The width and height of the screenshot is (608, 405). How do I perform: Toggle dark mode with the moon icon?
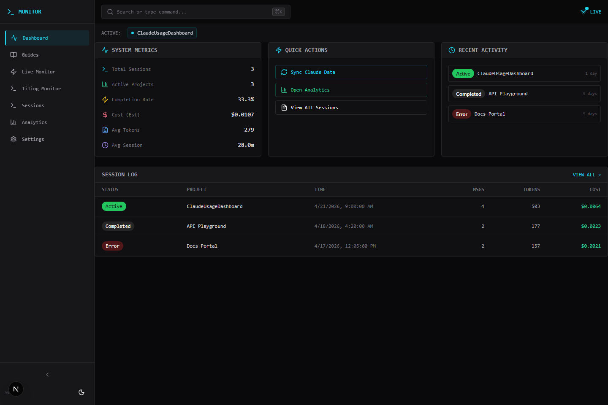[x=81, y=392]
